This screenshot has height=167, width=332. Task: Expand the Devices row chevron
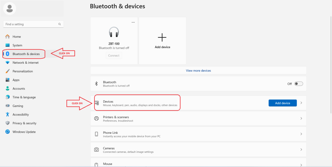(x=301, y=103)
